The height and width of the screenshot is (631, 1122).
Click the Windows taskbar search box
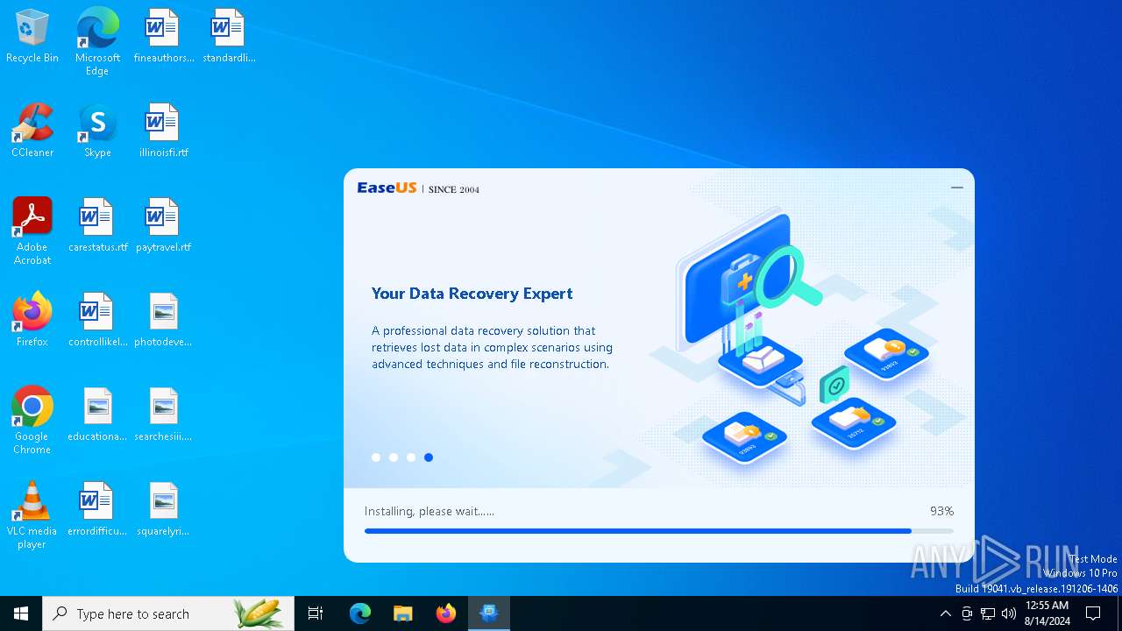coord(168,613)
